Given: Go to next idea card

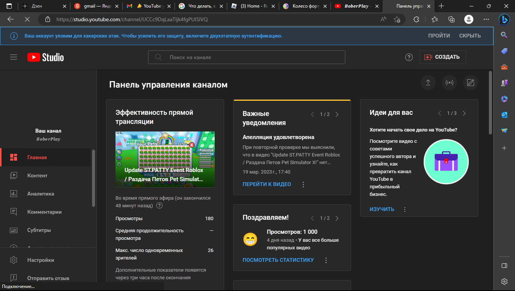Looking at the screenshot, I should coord(464,113).
